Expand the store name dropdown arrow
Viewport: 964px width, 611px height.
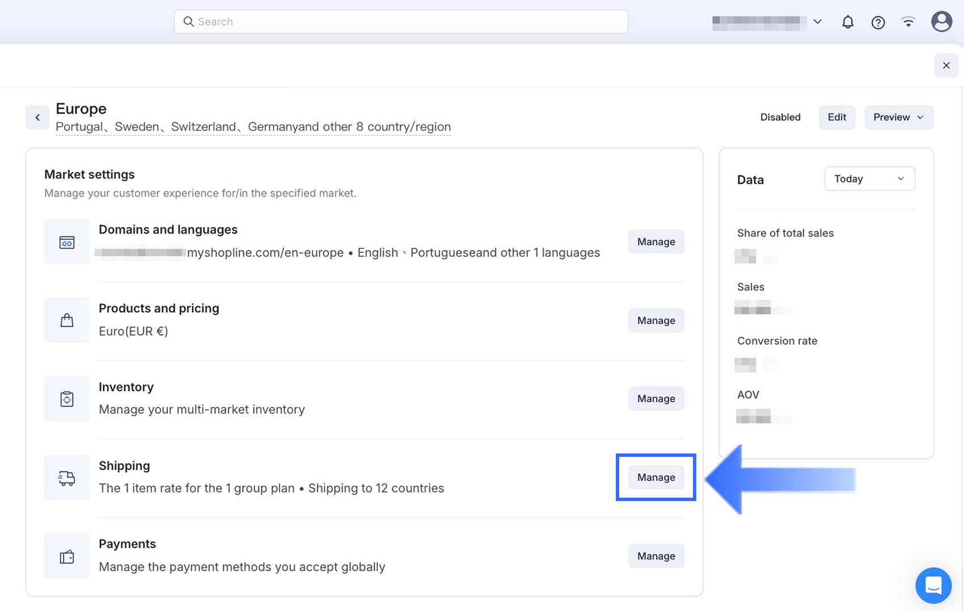click(817, 22)
